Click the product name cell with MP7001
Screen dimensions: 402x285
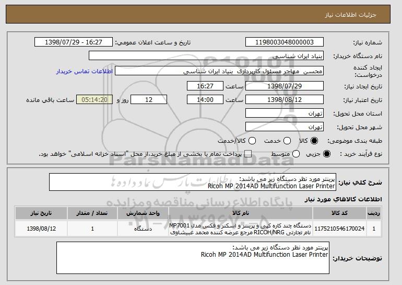point(241,229)
